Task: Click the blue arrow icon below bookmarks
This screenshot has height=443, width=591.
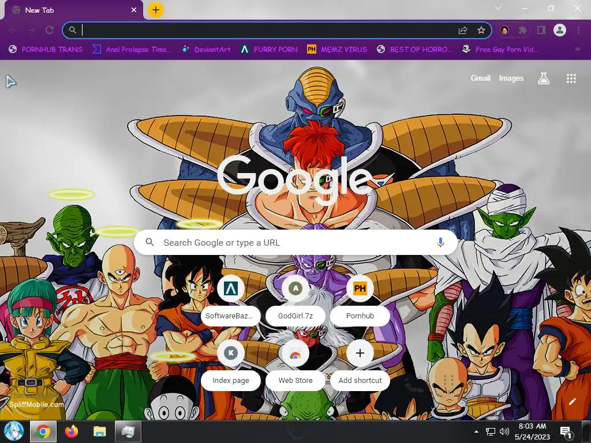Action: pyautogui.click(x=11, y=81)
